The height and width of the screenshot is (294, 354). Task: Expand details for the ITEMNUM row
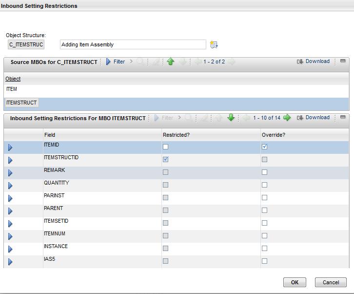(10, 236)
